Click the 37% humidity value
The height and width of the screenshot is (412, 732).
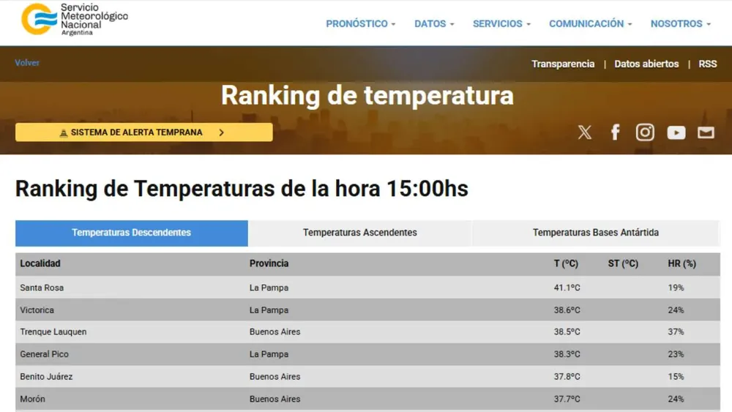point(676,332)
